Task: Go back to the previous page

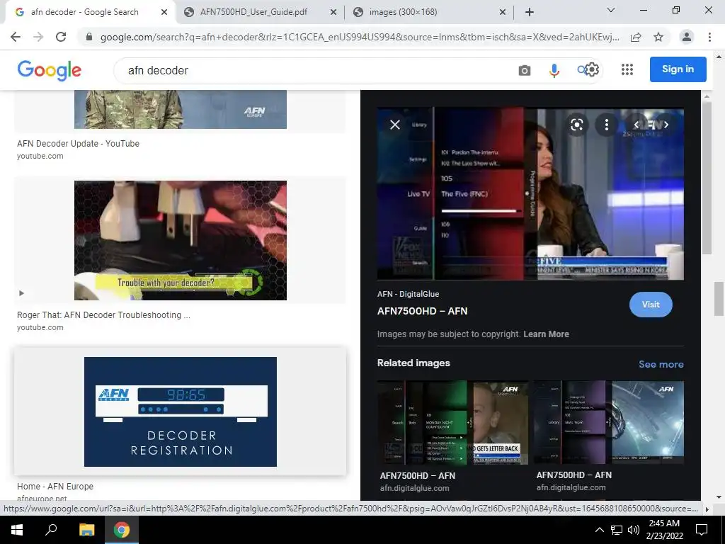Action: [16, 37]
